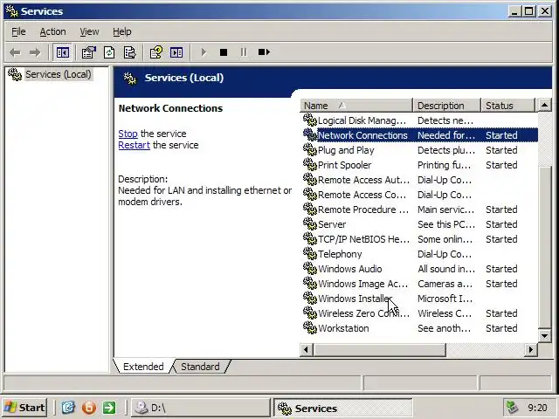Click the Restart the service link
559x419 pixels.
click(x=134, y=145)
